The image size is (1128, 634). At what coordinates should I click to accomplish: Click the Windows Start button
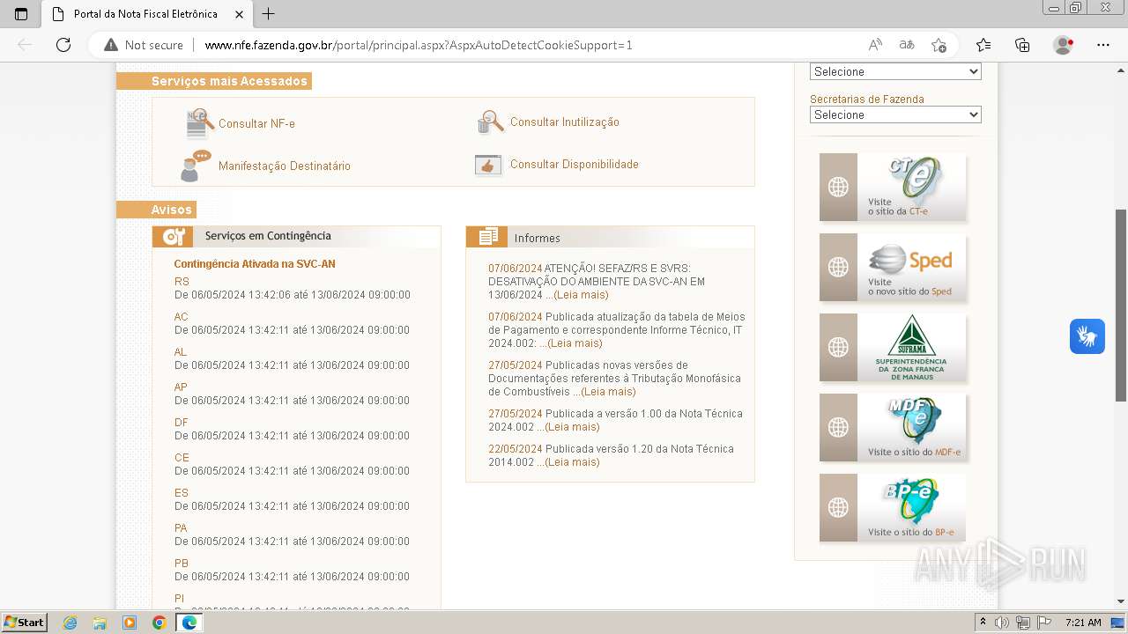(24, 623)
